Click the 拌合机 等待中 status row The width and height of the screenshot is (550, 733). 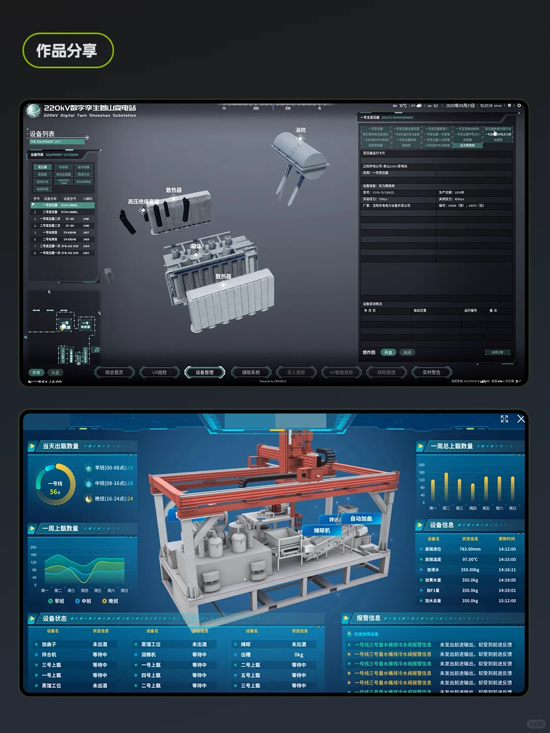75,655
